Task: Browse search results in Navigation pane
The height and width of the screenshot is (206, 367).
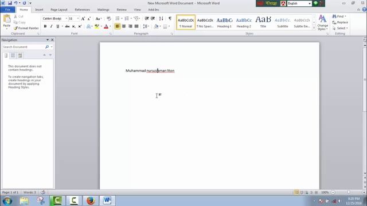Action: pyautogui.click(x=20, y=56)
